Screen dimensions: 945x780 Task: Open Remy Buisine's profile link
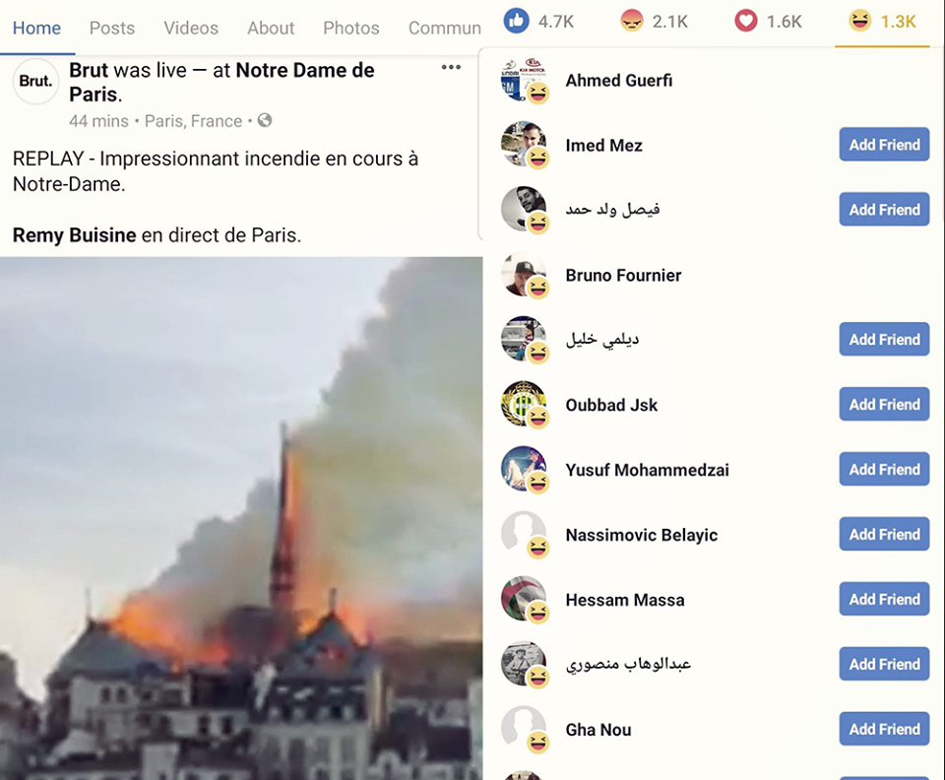click(75, 235)
